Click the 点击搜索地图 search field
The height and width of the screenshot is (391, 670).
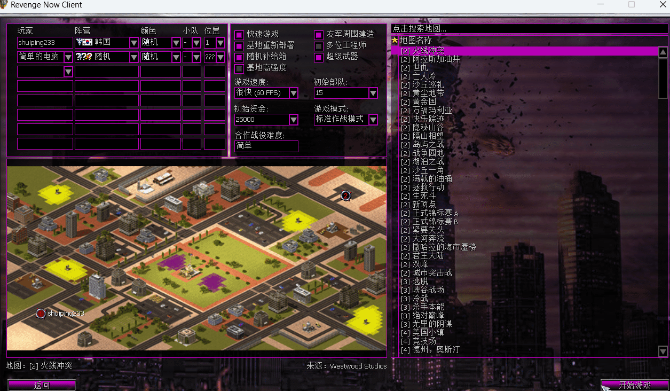coord(529,29)
